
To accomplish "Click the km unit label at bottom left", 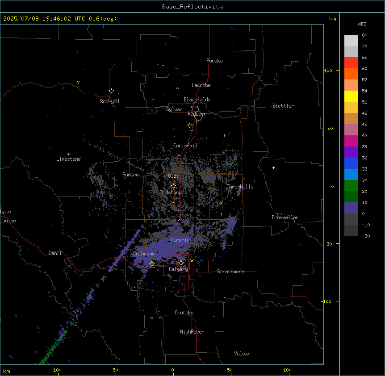I will pyautogui.click(x=7, y=371).
